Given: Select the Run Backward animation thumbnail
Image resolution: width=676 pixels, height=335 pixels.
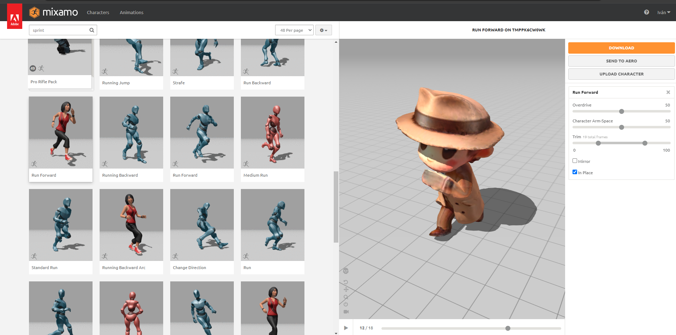Looking at the screenshot, I should pyautogui.click(x=273, y=57).
